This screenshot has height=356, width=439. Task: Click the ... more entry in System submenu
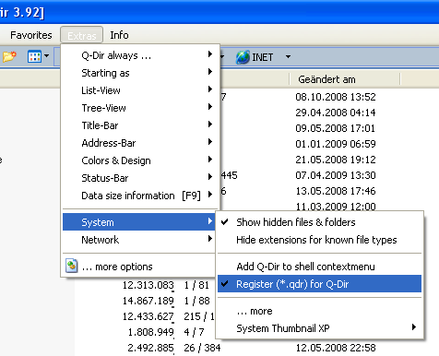pos(319,311)
